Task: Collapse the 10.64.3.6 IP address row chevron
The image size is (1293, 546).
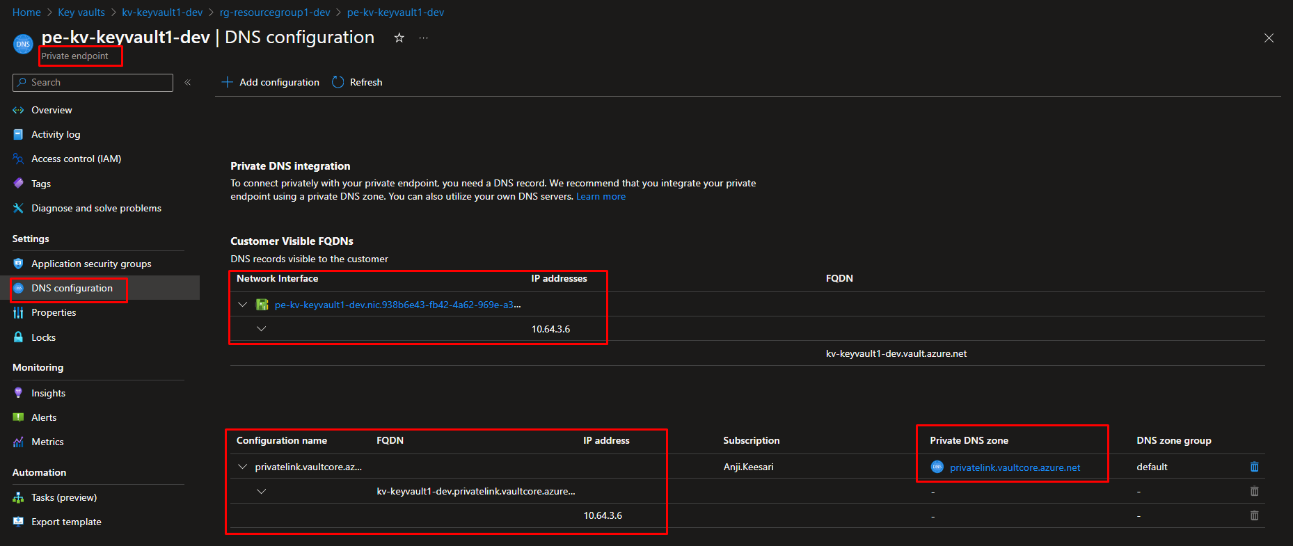Action: [x=261, y=328]
